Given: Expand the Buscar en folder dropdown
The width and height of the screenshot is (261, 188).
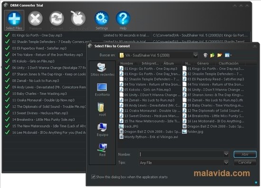Looking at the screenshot, I should [x=196, y=55].
